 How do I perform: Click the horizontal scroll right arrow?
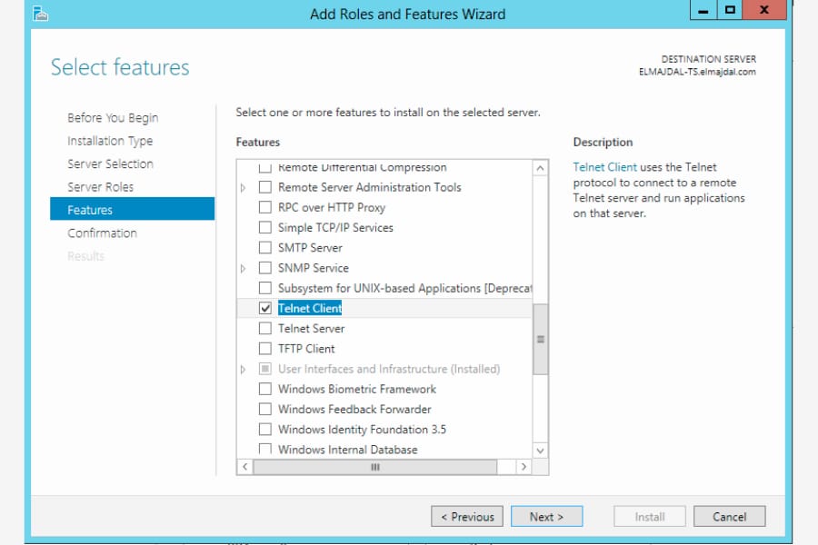524,467
